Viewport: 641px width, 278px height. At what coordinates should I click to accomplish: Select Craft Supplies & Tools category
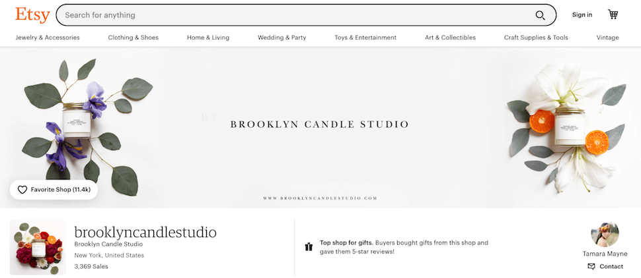[x=536, y=38]
